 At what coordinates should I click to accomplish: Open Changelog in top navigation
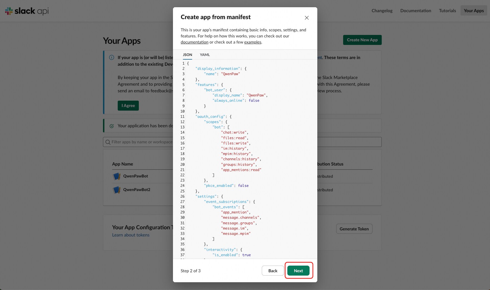pos(382,11)
